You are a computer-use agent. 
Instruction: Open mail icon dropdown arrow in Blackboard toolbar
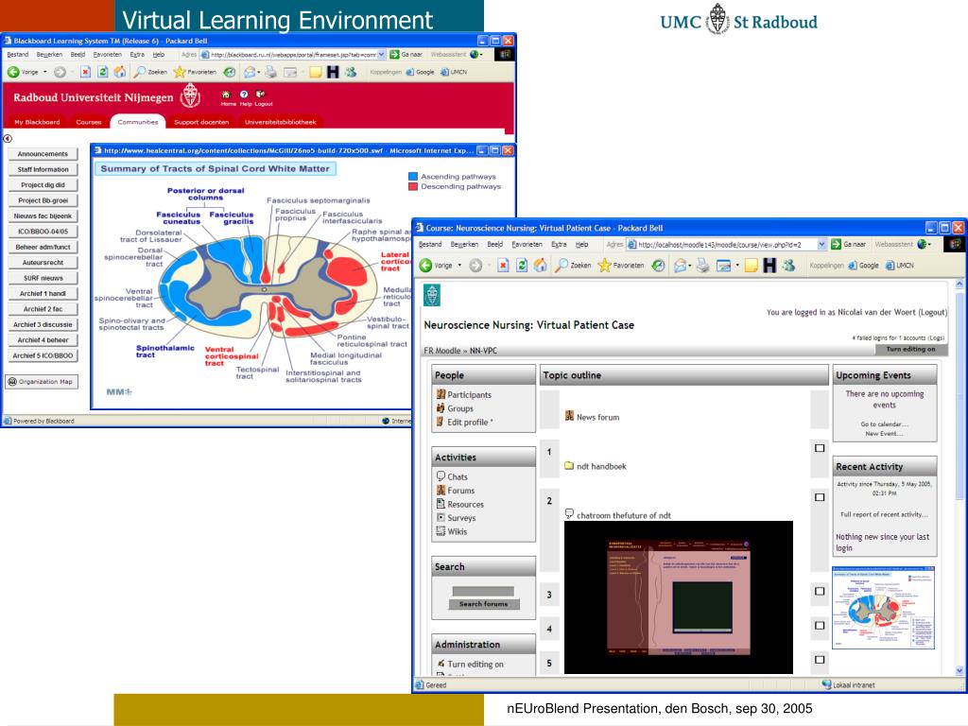click(259, 72)
